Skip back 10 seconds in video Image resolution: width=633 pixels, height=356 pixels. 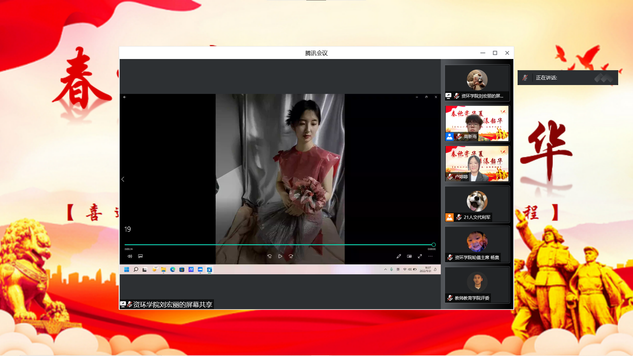click(x=270, y=256)
